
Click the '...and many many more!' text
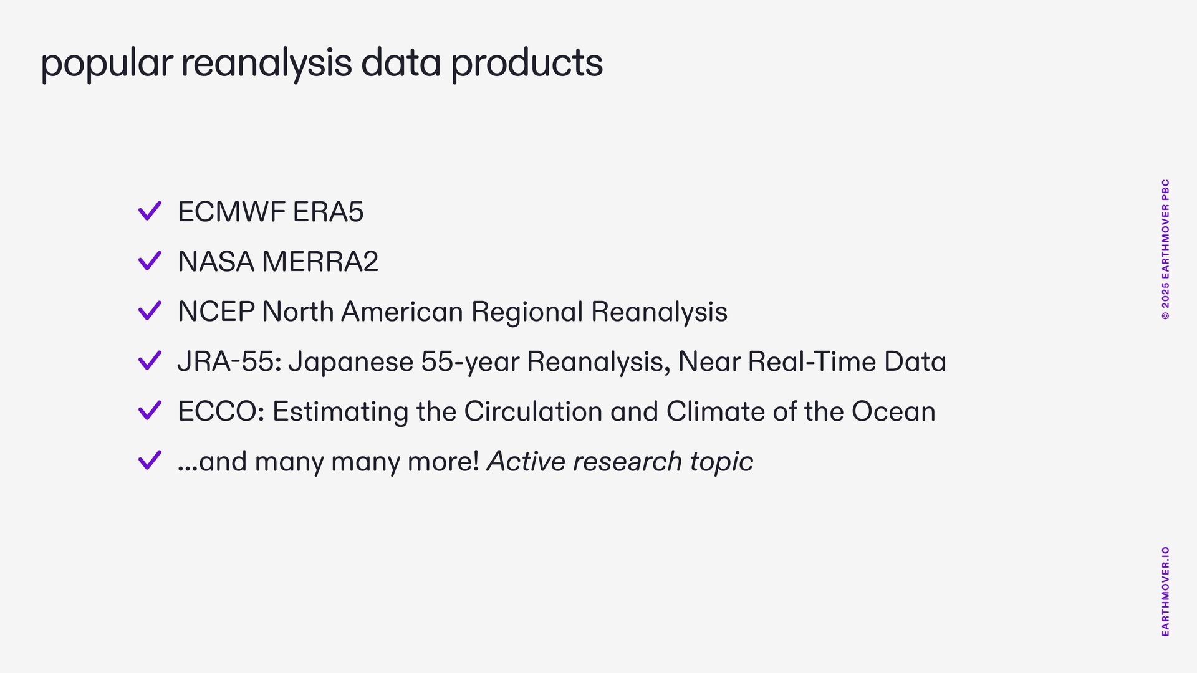[x=329, y=462]
